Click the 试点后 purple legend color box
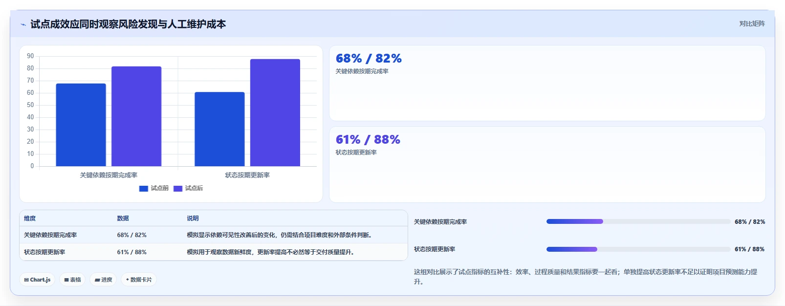Viewport: 785px width, 306px height. (x=178, y=189)
